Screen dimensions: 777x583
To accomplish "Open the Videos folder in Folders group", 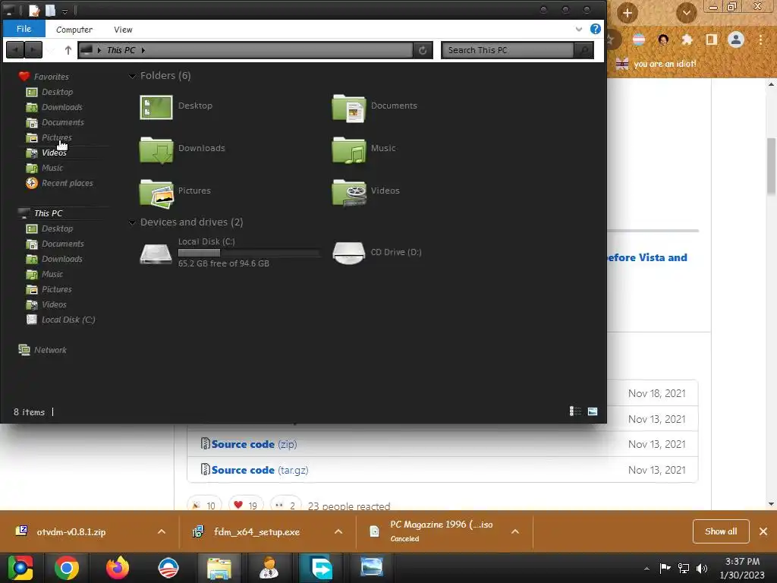I will 349,192.
